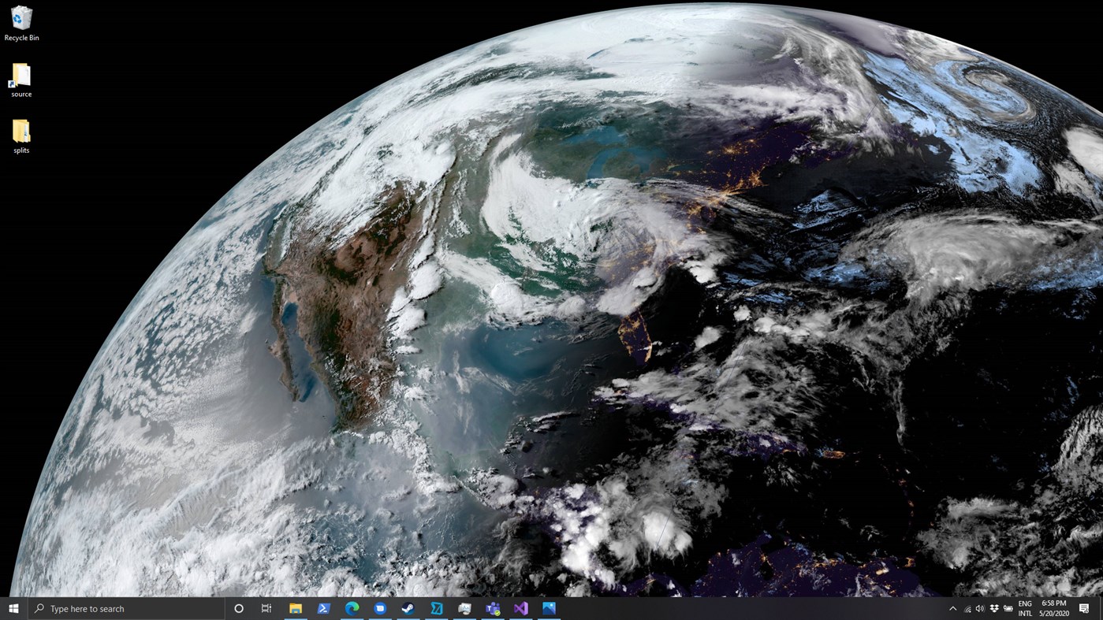Image resolution: width=1103 pixels, height=620 pixels.
Task: Launch Windows PowerShell from the taskbar
Action: pyautogui.click(x=323, y=608)
